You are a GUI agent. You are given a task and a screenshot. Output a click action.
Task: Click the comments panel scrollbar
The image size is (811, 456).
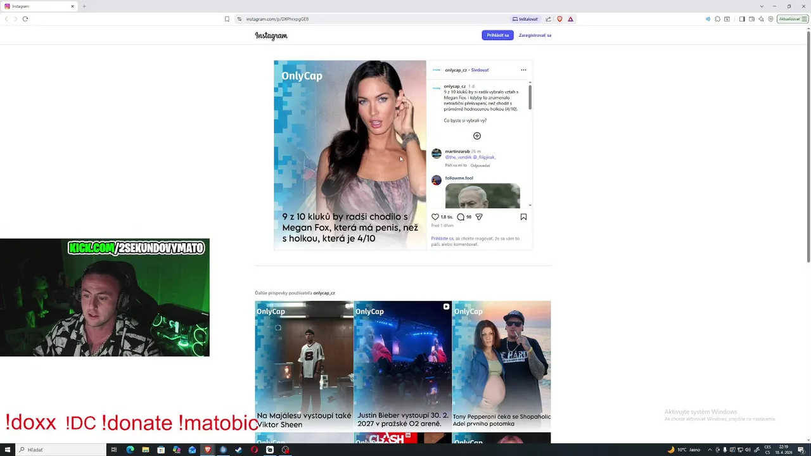tap(530, 97)
